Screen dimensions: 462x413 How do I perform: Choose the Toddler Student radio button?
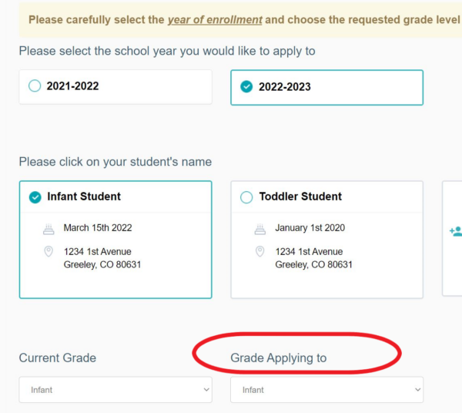tap(246, 197)
